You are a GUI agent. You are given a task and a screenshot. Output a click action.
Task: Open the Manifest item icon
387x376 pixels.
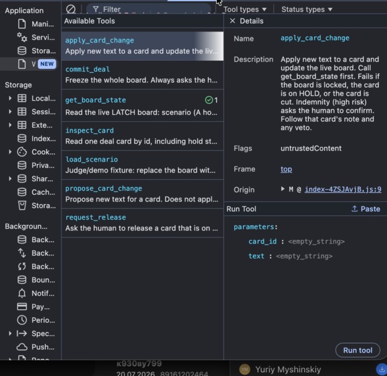[22, 24]
